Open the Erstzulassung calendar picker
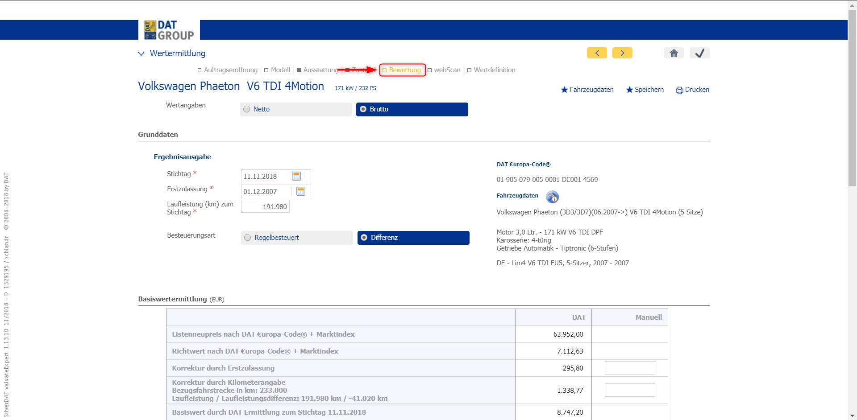This screenshot has width=857, height=420. tap(301, 191)
